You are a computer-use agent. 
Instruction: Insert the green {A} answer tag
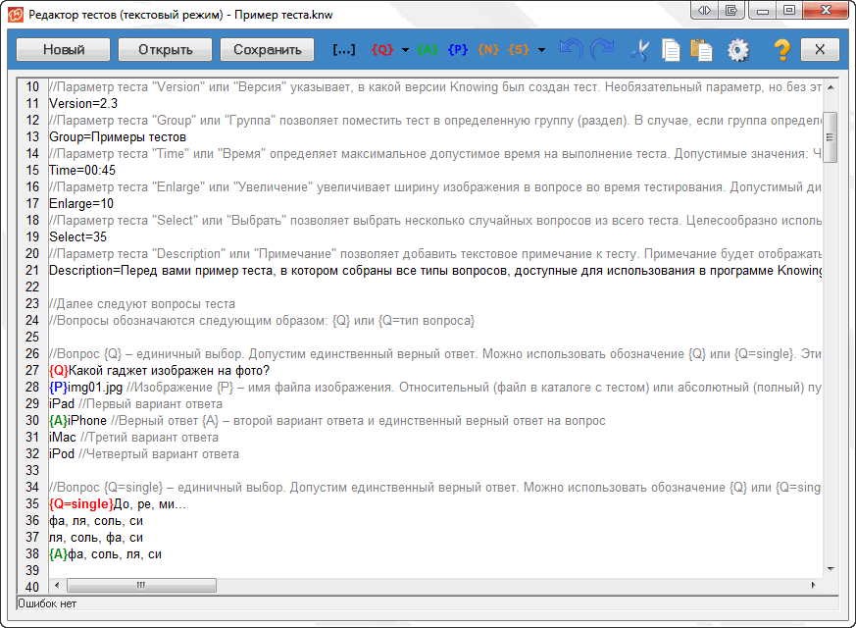click(x=428, y=50)
